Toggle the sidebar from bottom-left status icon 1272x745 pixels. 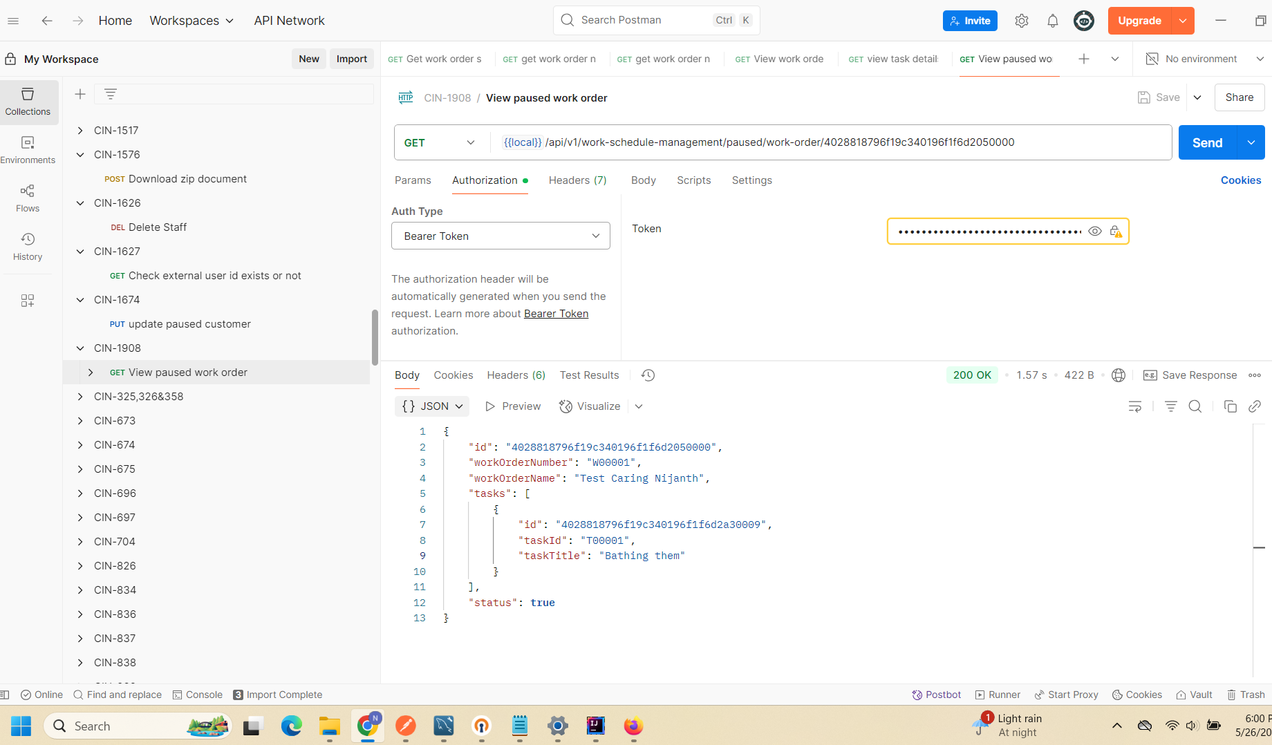(x=5, y=695)
